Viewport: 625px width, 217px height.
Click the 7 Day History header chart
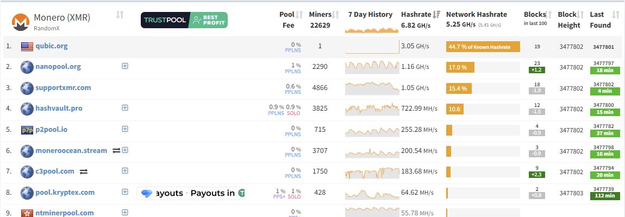point(372,29)
